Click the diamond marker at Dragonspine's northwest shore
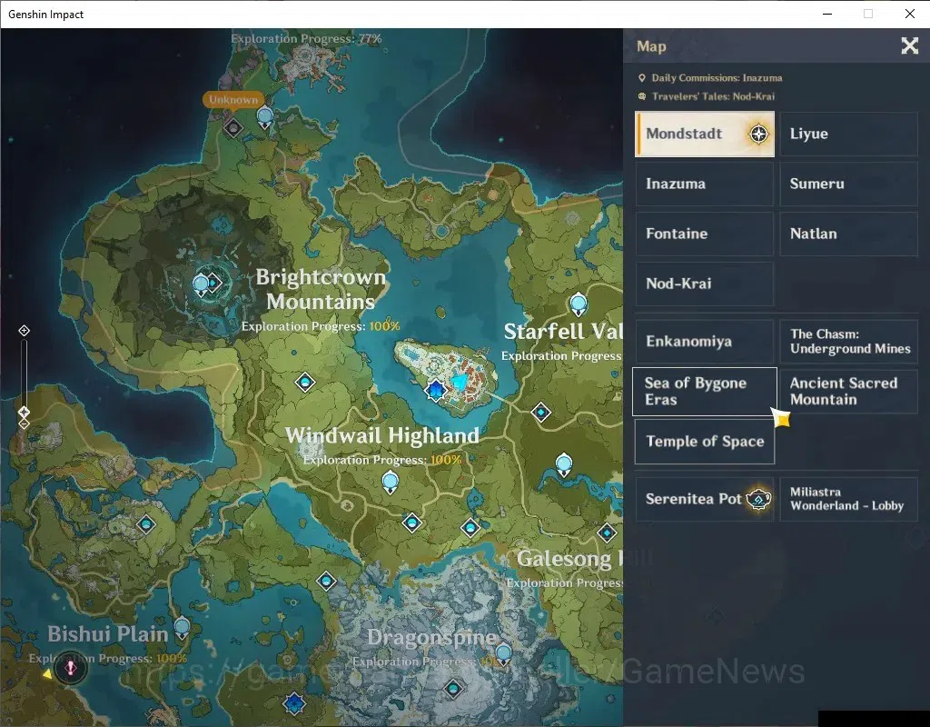 click(327, 581)
